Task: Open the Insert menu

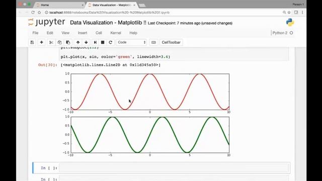Action: click(83, 33)
